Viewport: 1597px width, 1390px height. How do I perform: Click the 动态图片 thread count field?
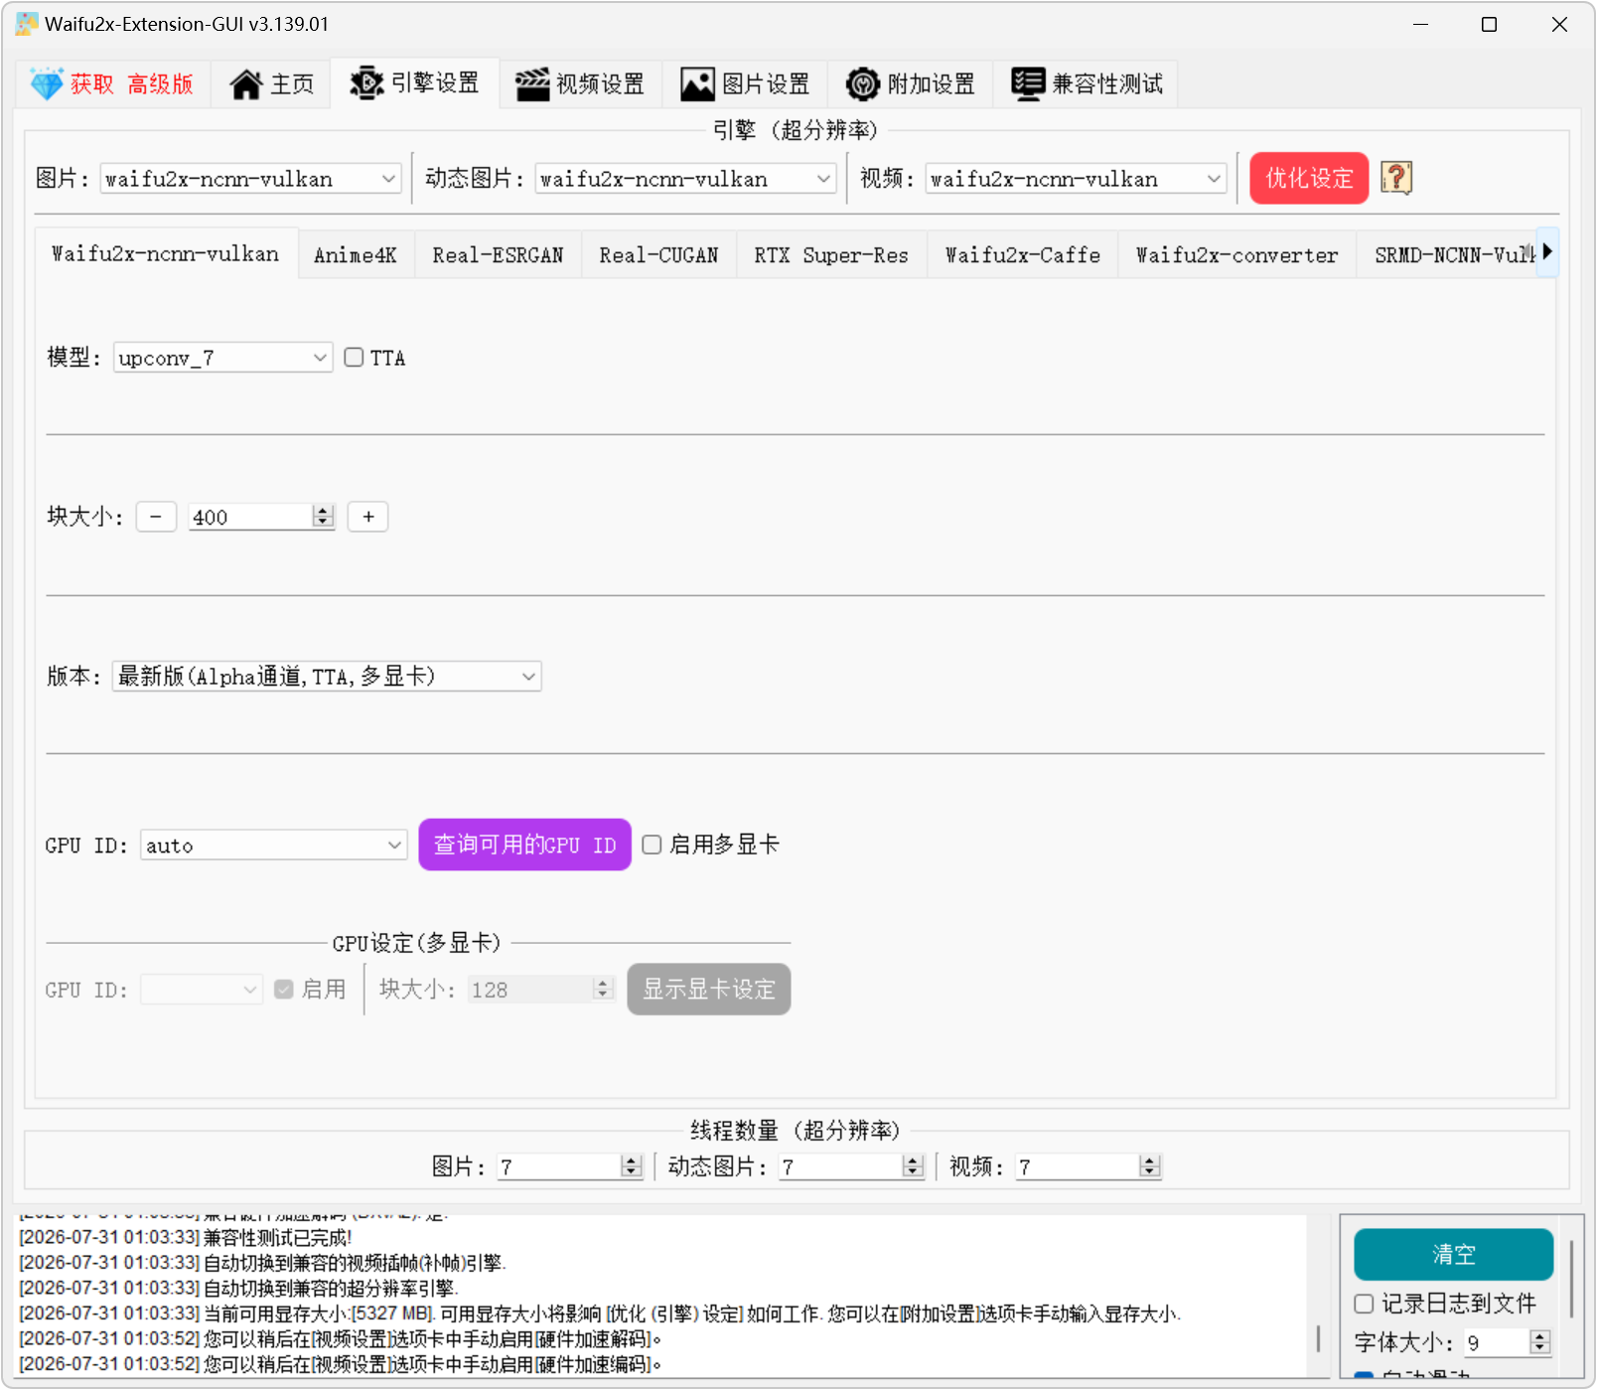841,1166
